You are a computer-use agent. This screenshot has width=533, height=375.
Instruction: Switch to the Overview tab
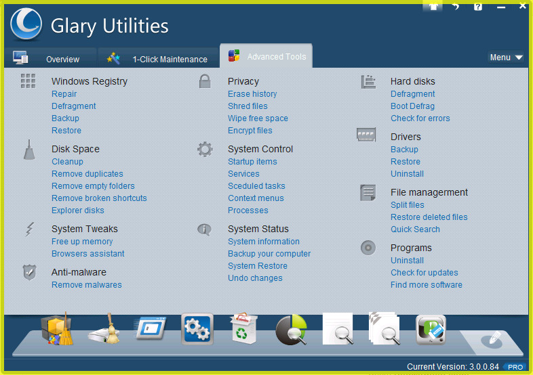(50, 59)
